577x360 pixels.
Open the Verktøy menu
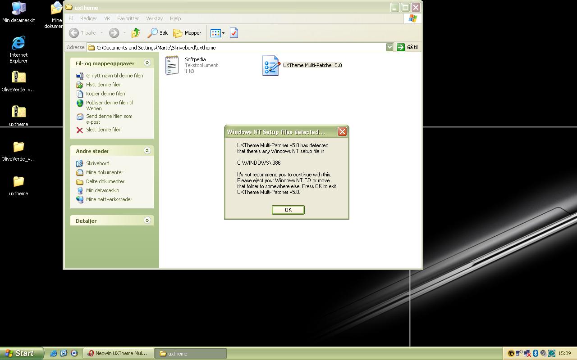tap(154, 18)
